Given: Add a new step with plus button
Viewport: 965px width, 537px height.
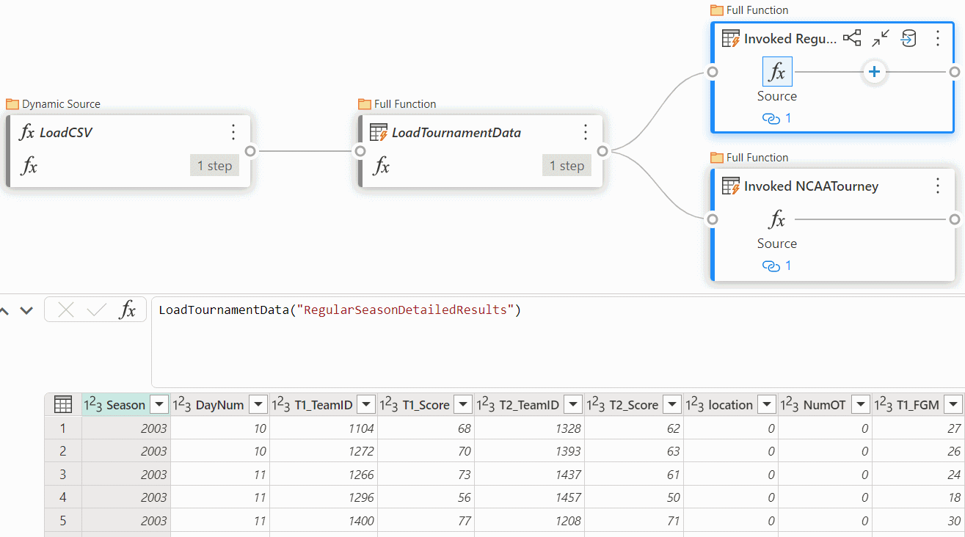Looking at the screenshot, I should click(874, 72).
